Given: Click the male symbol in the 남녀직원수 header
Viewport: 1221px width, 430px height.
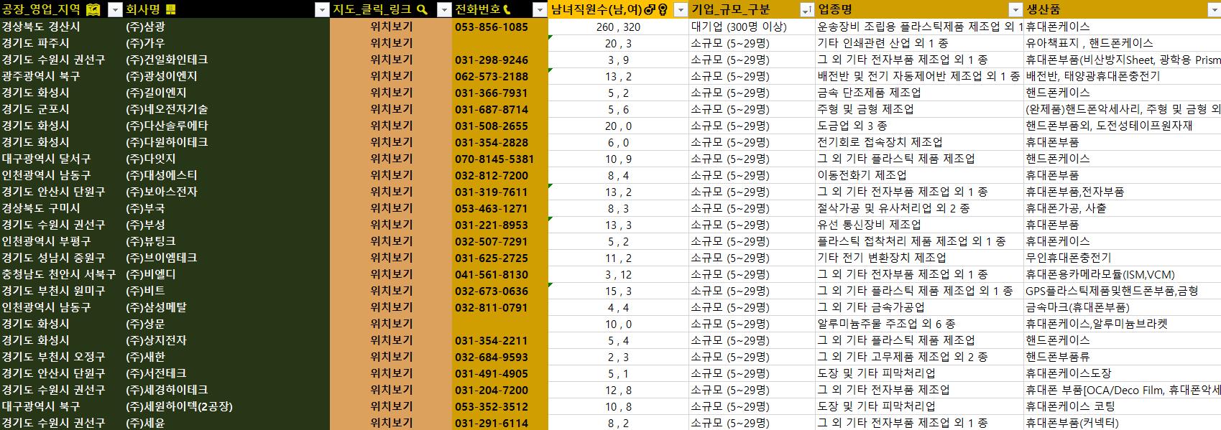Looking at the screenshot, I should point(649,9).
